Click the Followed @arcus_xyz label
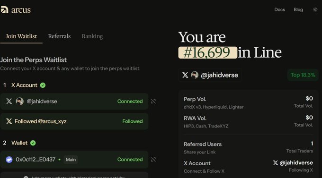322x178 pixels. point(40,121)
